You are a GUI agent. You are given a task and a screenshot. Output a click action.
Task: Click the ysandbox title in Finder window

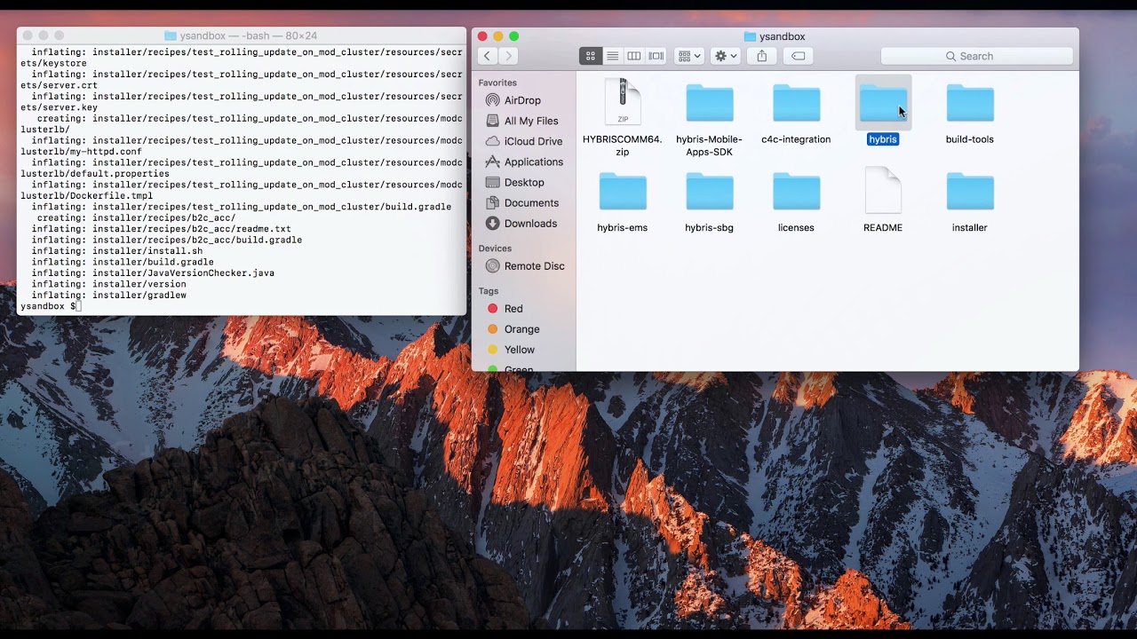(782, 36)
